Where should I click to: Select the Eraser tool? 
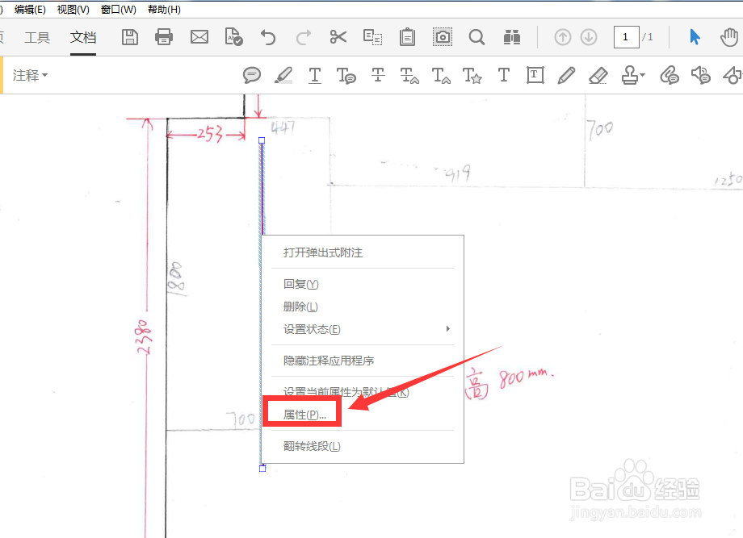pyautogui.click(x=598, y=75)
